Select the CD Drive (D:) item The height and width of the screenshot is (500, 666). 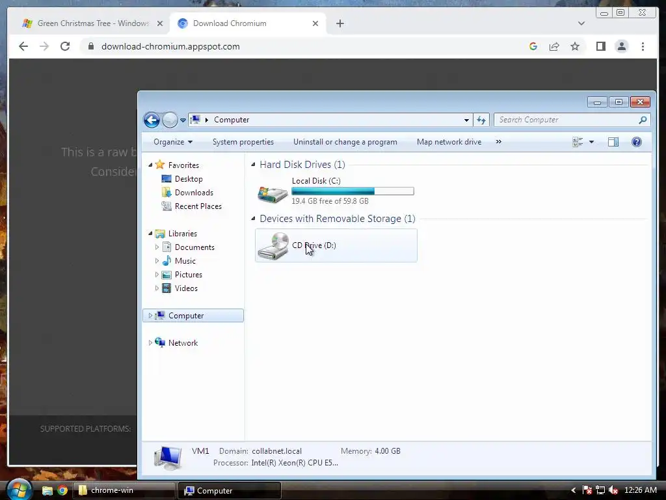click(x=336, y=245)
